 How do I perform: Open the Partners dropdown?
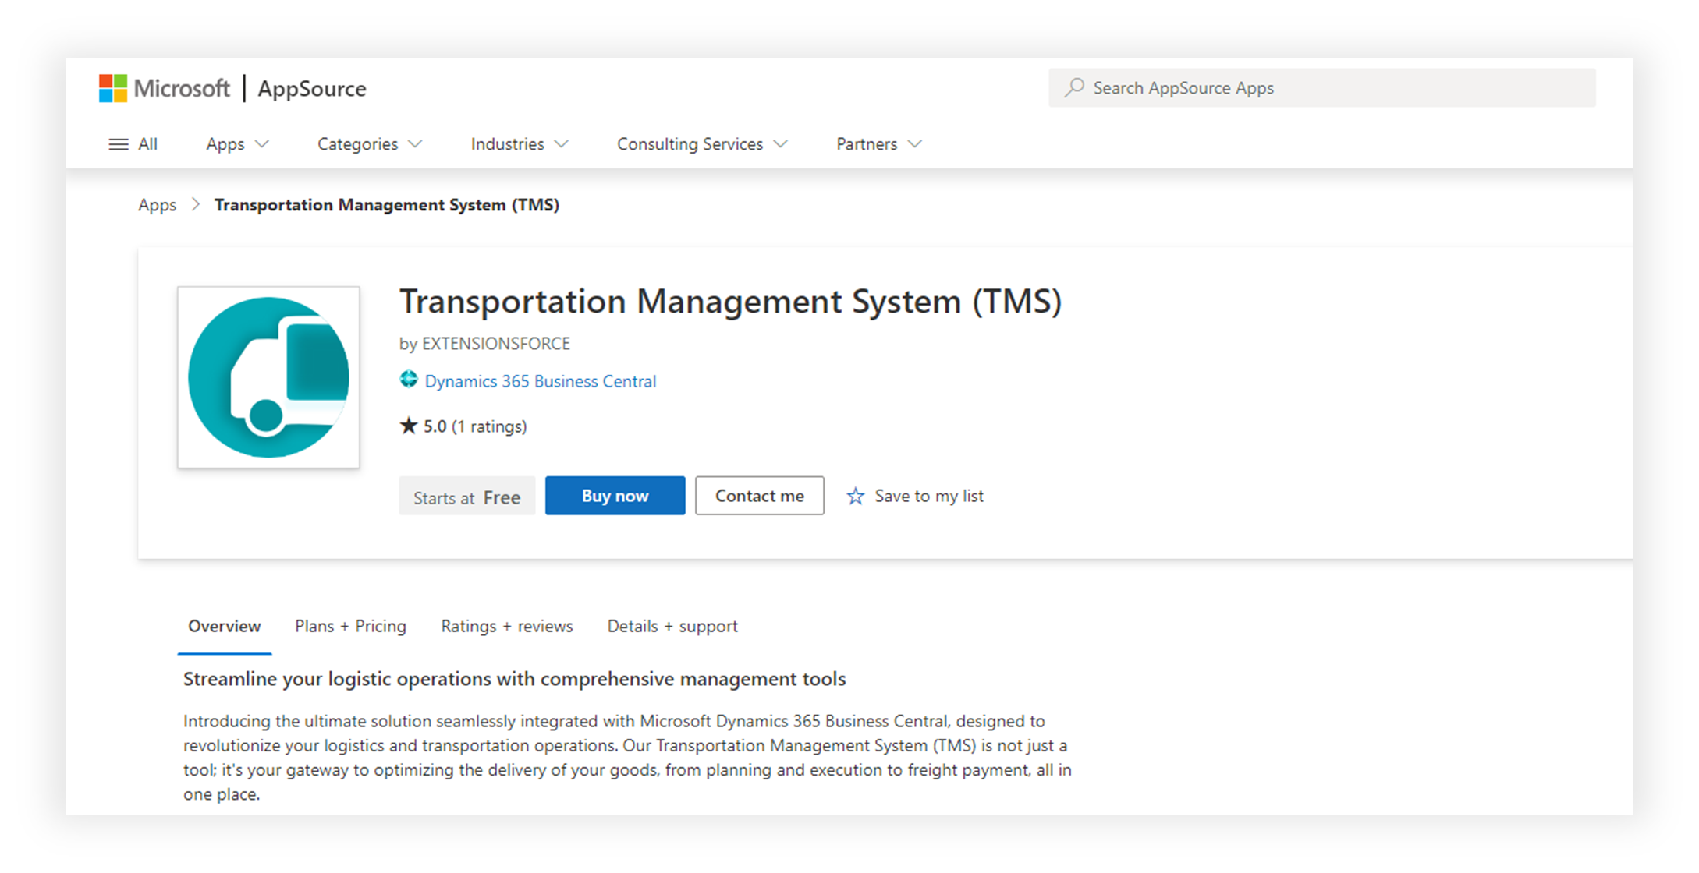(877, 143)
